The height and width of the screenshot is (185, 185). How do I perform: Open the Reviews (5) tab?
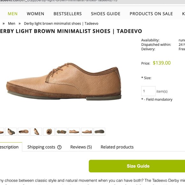[81, 147]
